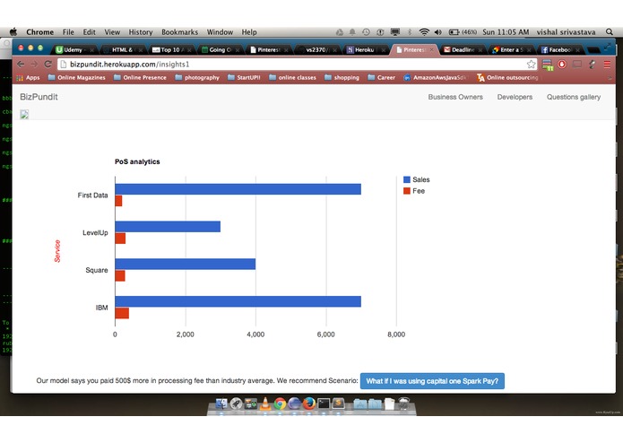Open the Chrome hamburger menu

(607, 64)
